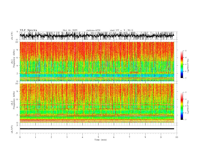The width and height of the screenshot is (199, 154).
Task: Click time axis tick label "2"
Action: tap(51, 137)
